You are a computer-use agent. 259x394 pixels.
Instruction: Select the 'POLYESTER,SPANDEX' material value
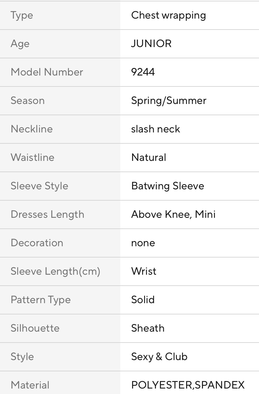(x=188, y=385)
